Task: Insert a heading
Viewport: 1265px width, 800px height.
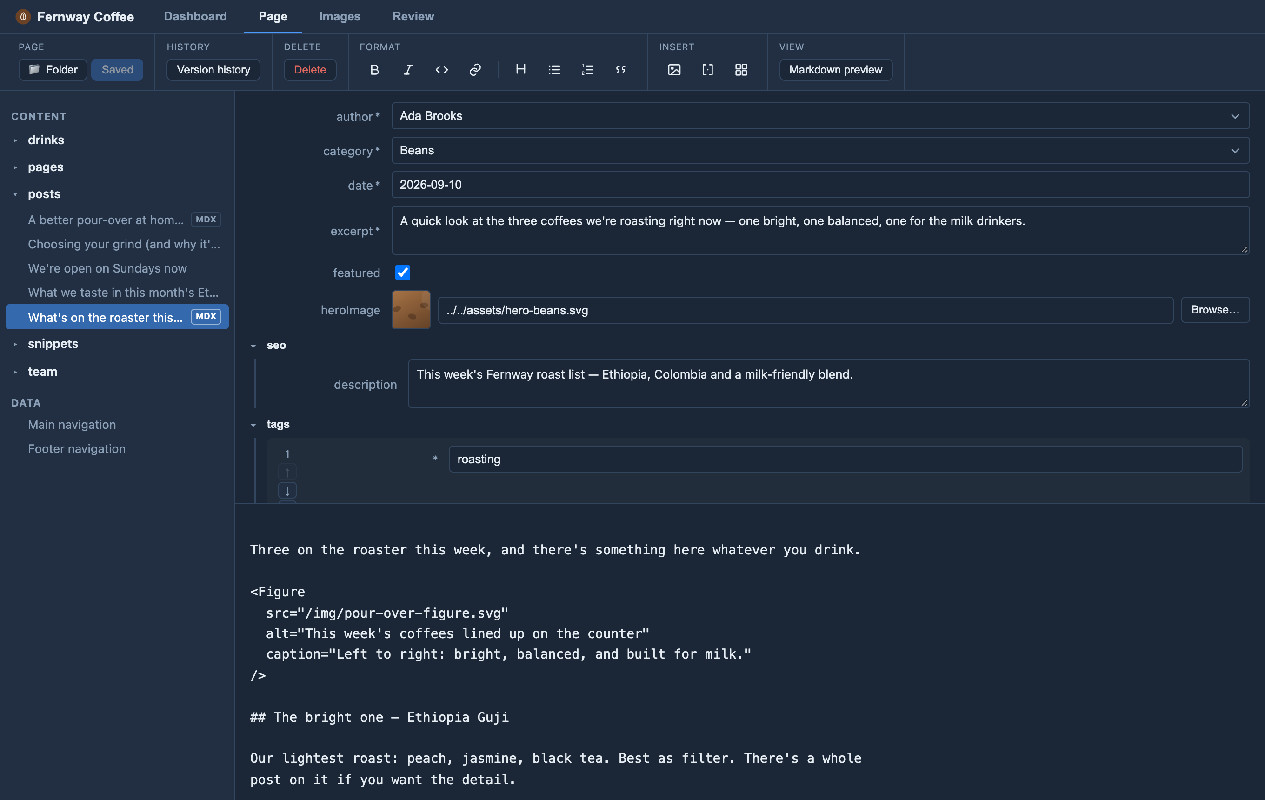Action: pos(520,69)
